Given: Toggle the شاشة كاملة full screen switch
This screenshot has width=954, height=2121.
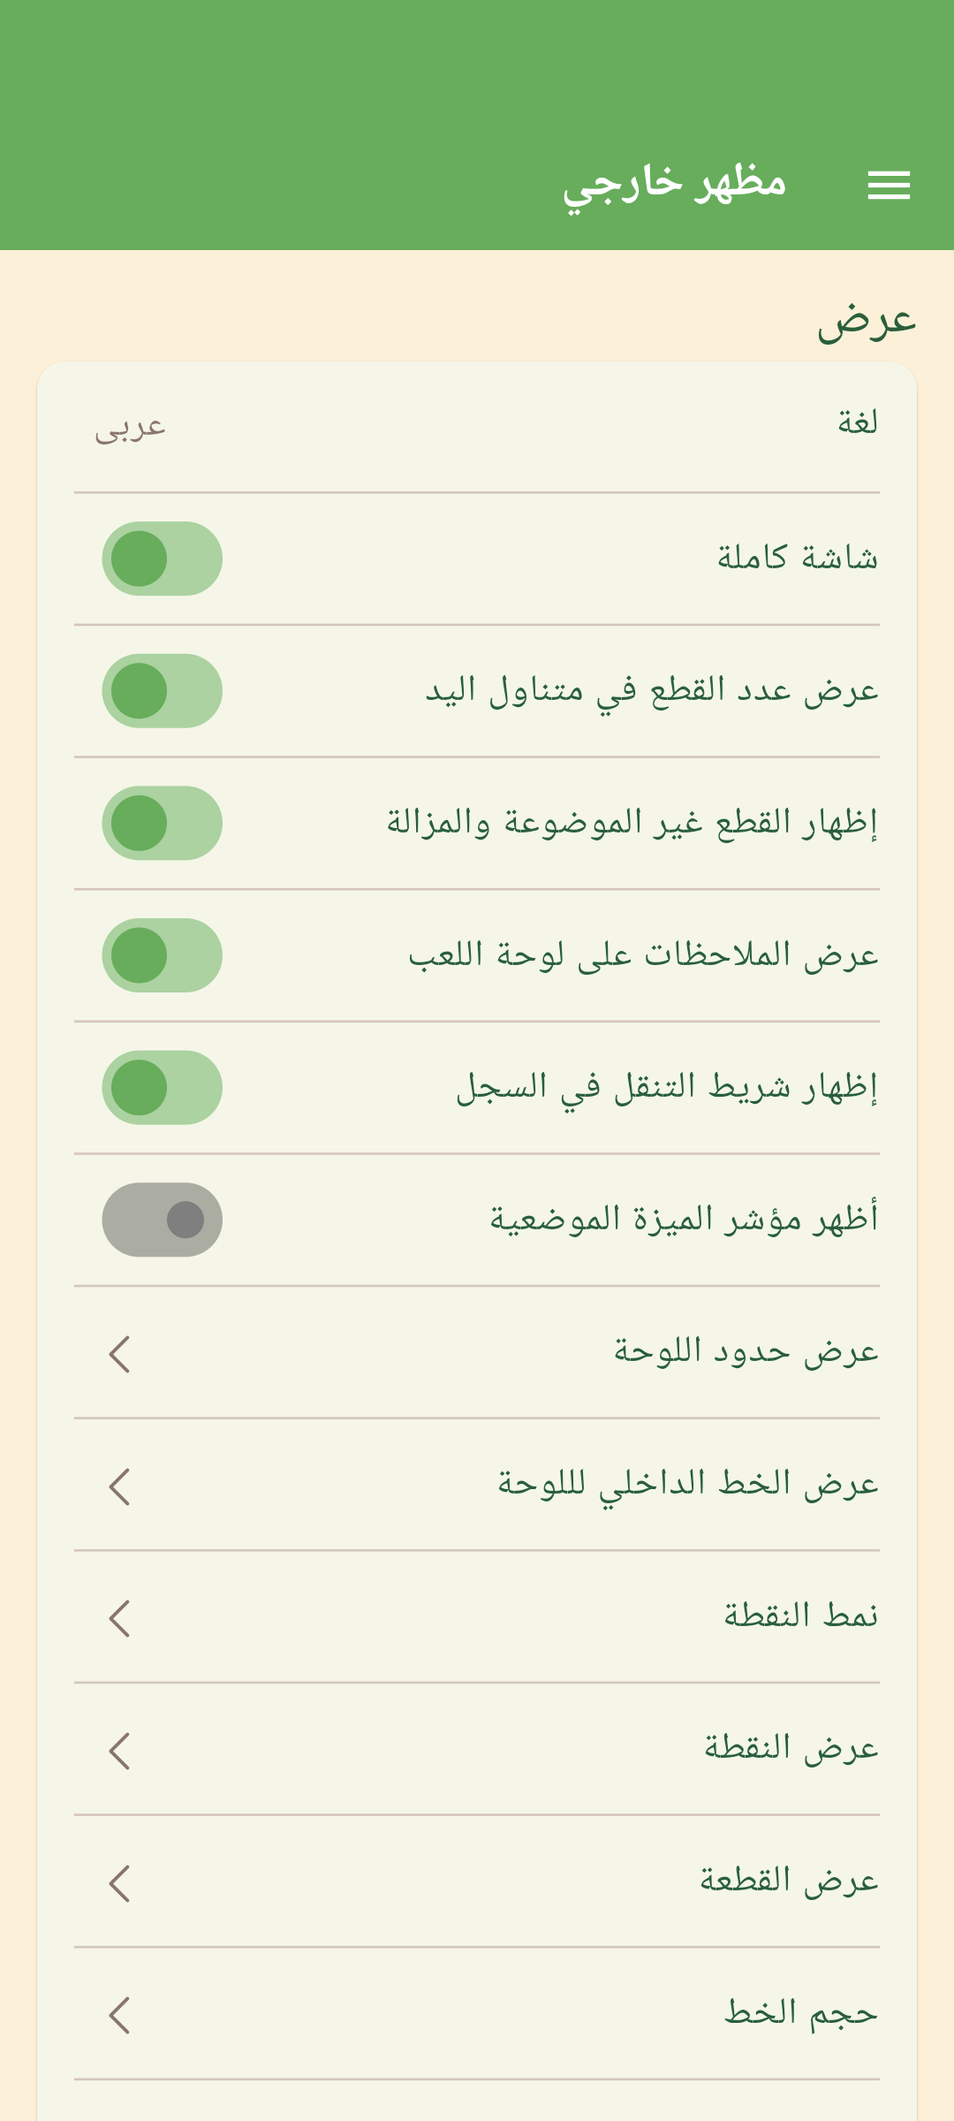Looking at the screenshot, I should pyautogui.click(x=163, y=559).
